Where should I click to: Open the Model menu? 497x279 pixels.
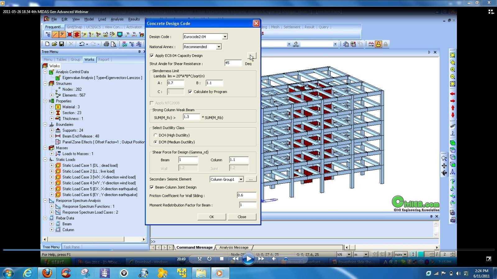pyautogui.click(x=89, y=19)
